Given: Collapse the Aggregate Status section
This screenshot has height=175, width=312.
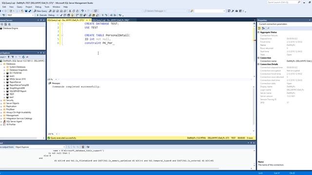Looking at the screenshot, I should [258, 32].
